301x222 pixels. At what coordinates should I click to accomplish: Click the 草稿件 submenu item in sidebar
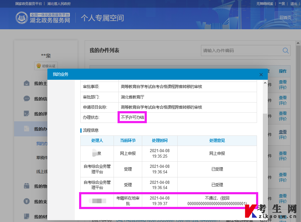(42, 158)
